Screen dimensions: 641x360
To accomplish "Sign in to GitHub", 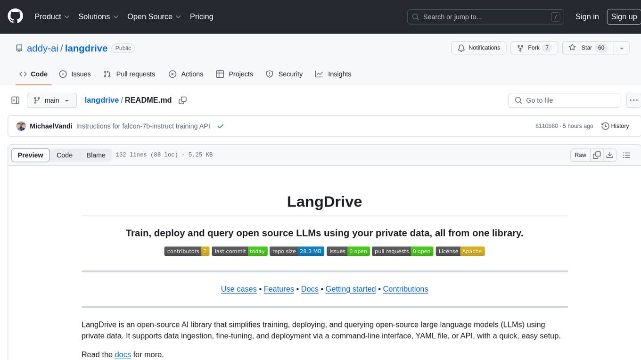I will click(x=587, y=16).
